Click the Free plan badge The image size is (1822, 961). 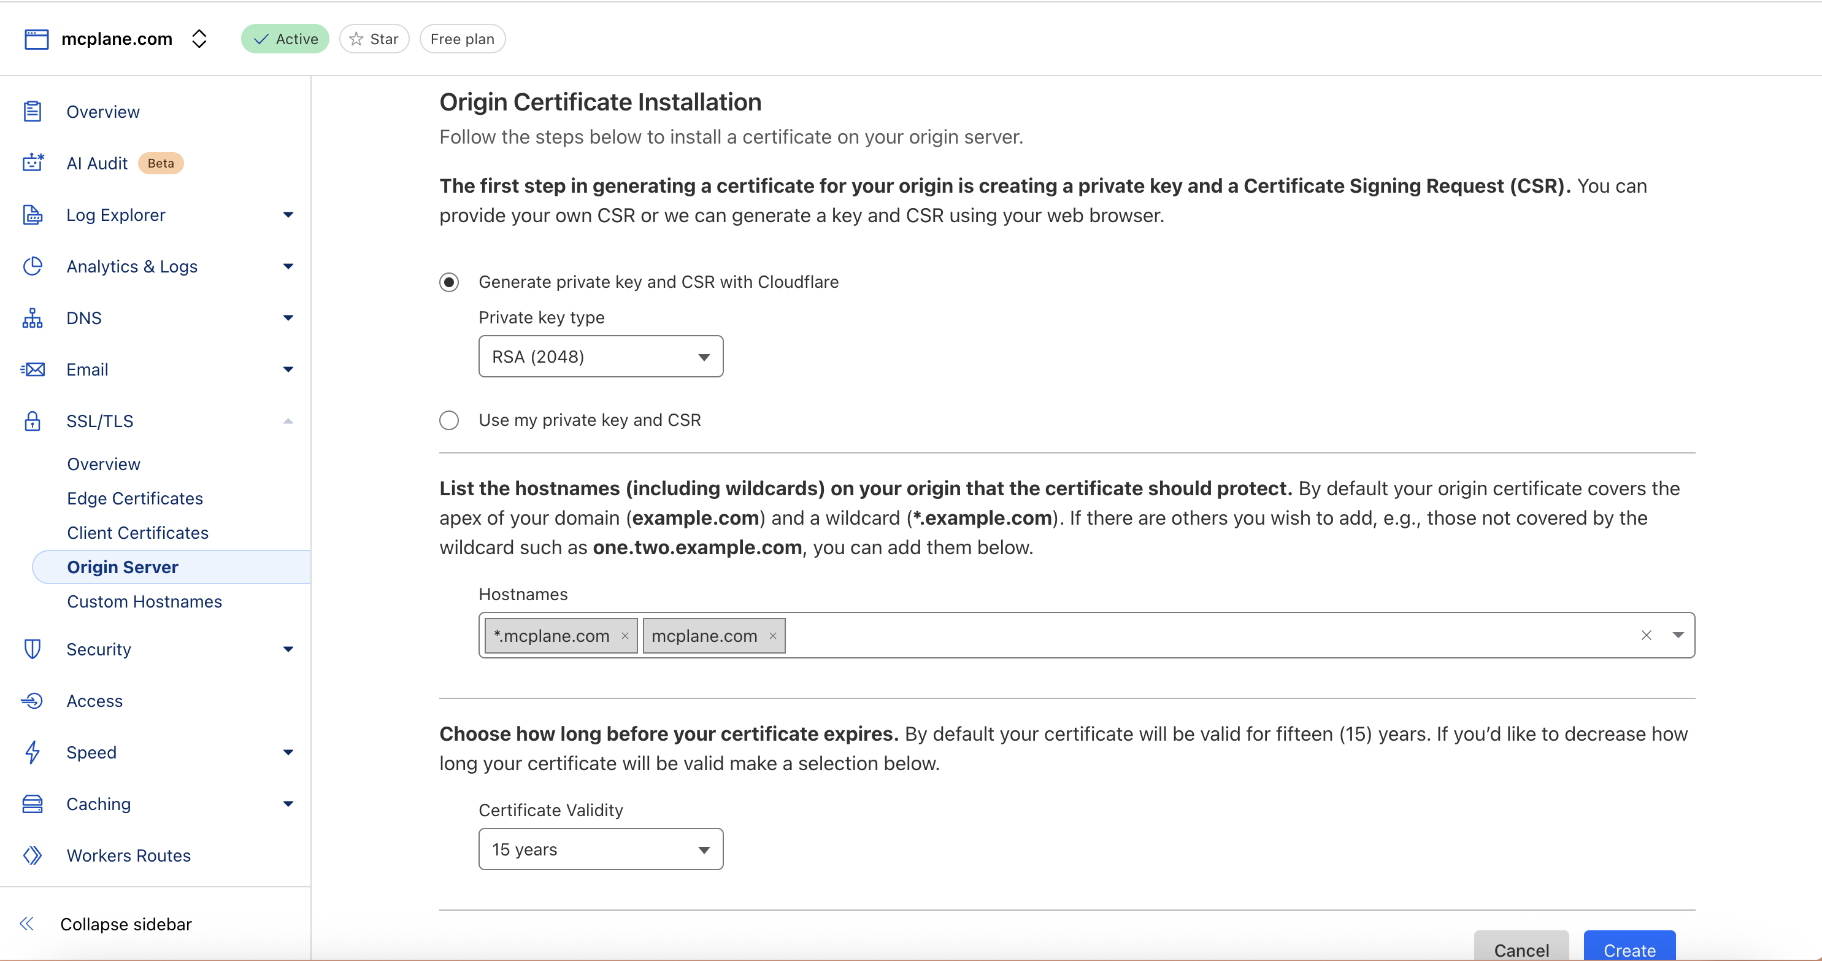(463, 39)
